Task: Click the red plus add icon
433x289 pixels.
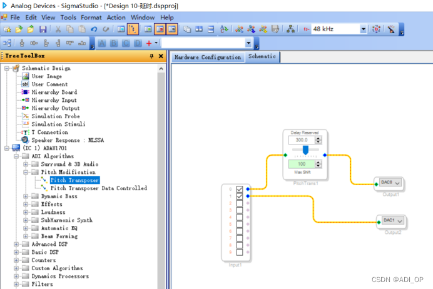Action: (x=149, y=43)
